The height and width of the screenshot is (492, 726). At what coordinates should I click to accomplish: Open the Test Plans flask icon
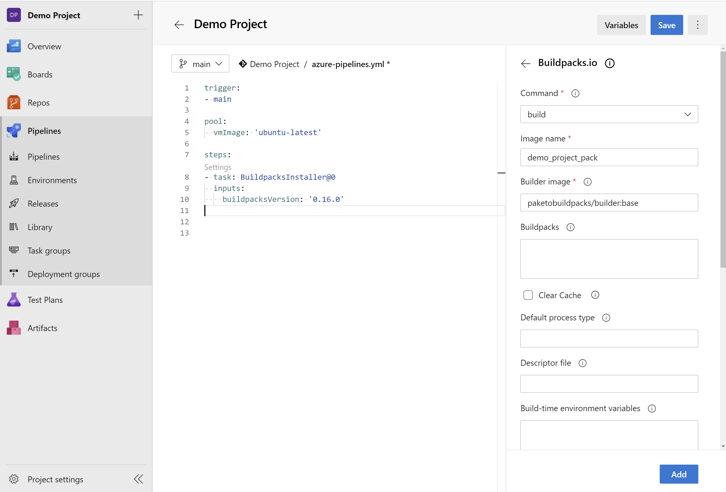click(x=14, y=300)
